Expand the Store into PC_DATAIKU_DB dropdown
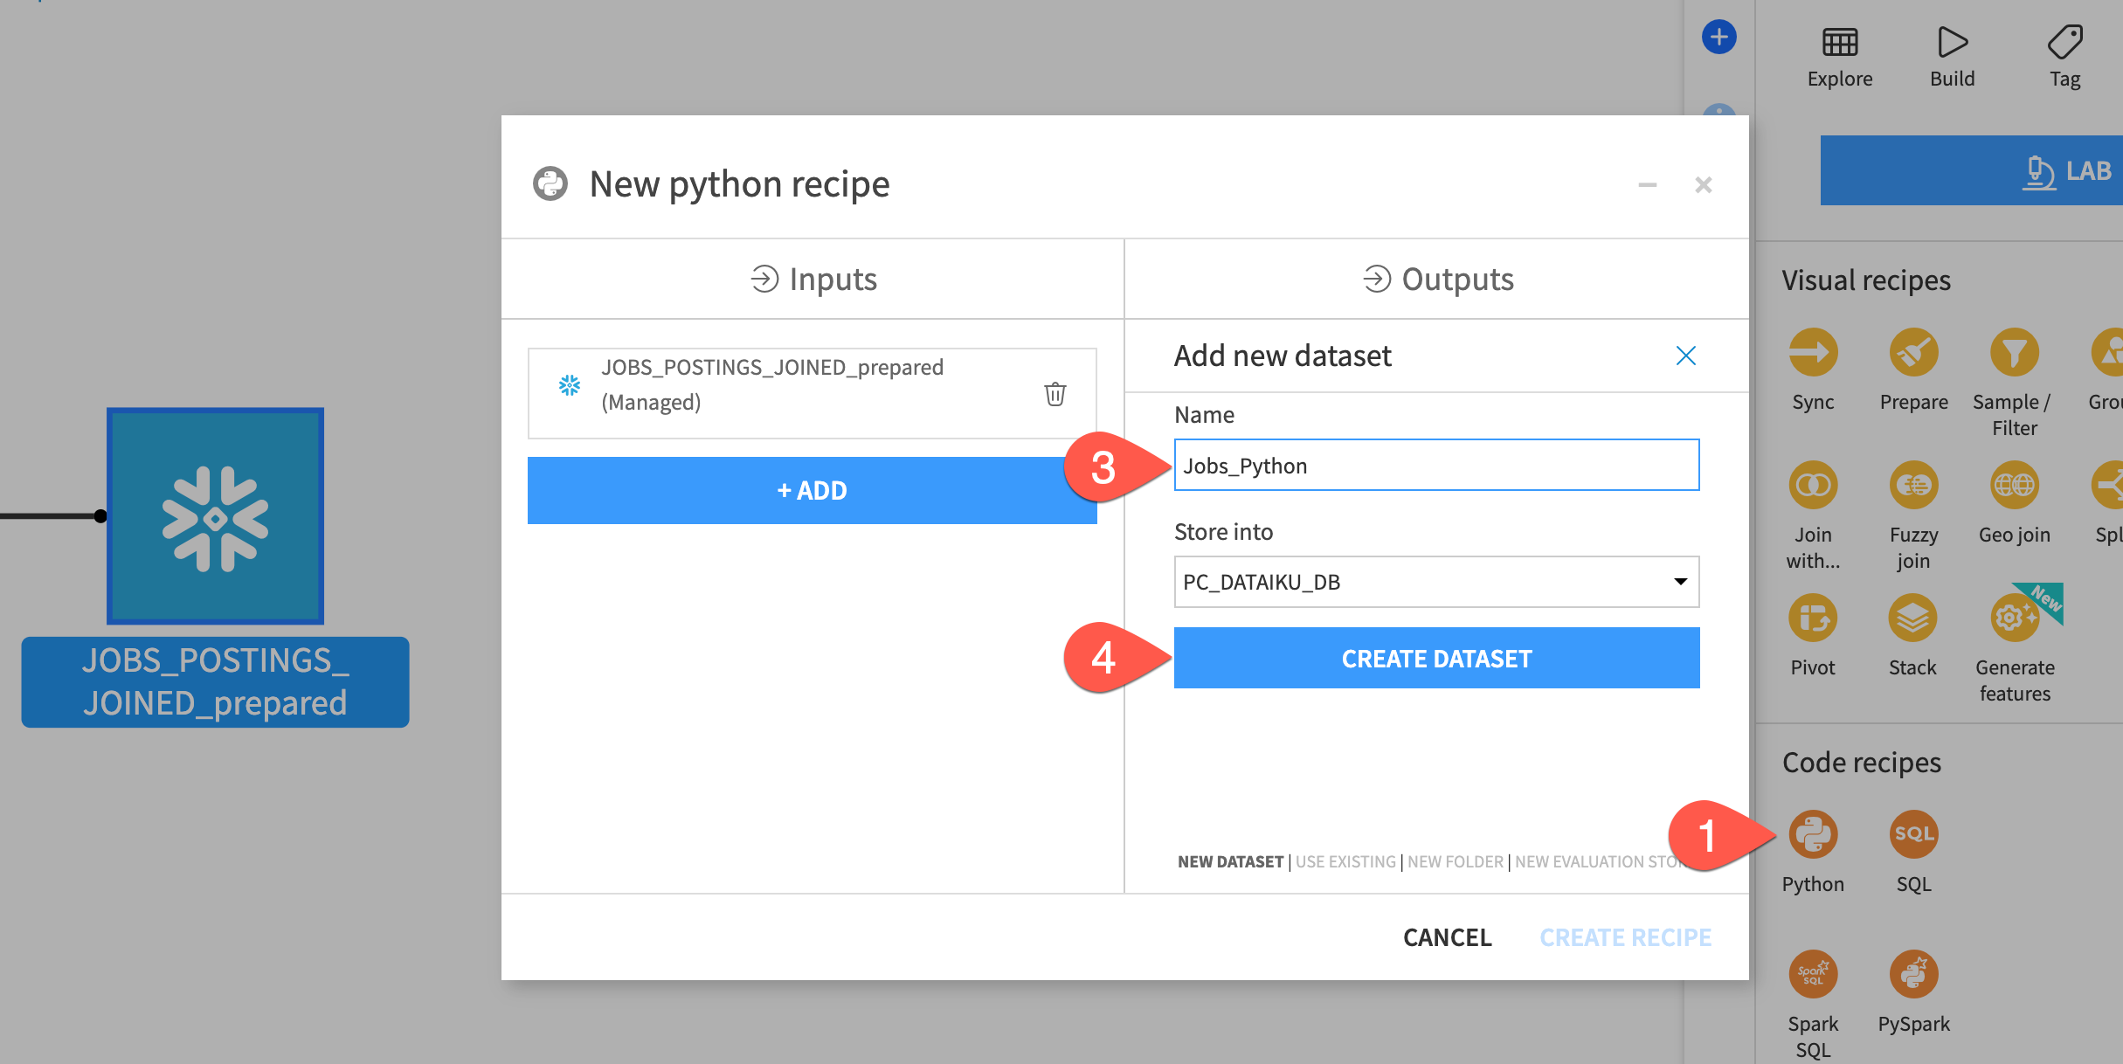 click(x=1435, y=582)
